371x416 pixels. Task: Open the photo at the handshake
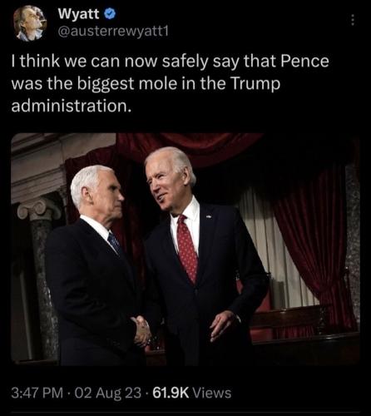142,331
